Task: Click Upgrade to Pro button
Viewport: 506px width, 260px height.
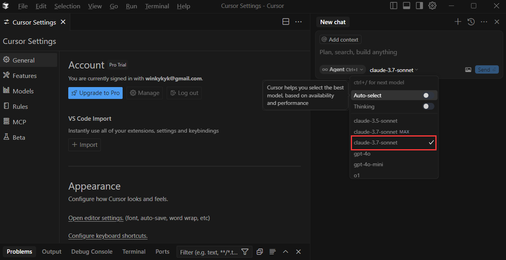Action: 95,93
